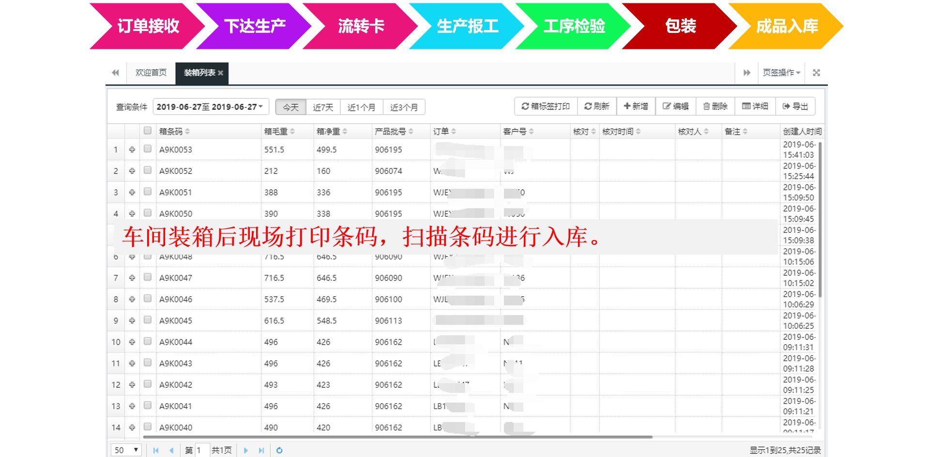Expand row 1 details with plus icon
This screenshot has height=457, width=929.
[132, 150]
